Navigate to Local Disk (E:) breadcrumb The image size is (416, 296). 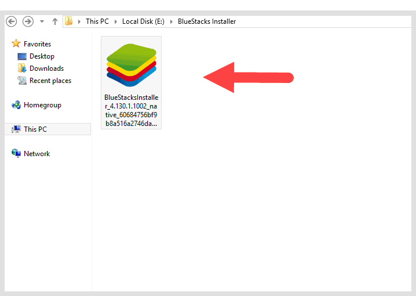coord(143,21)
